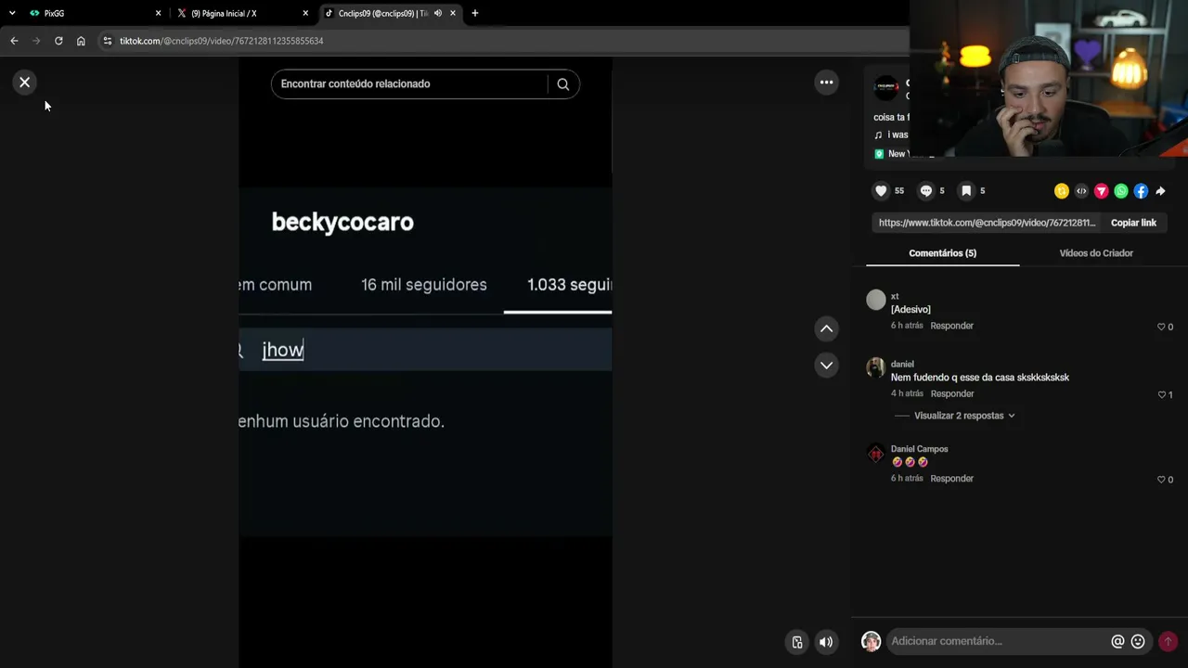1188x668 pixels.
Task: Open the Comentários (5) tab
Action: click(x=942, y=253)
